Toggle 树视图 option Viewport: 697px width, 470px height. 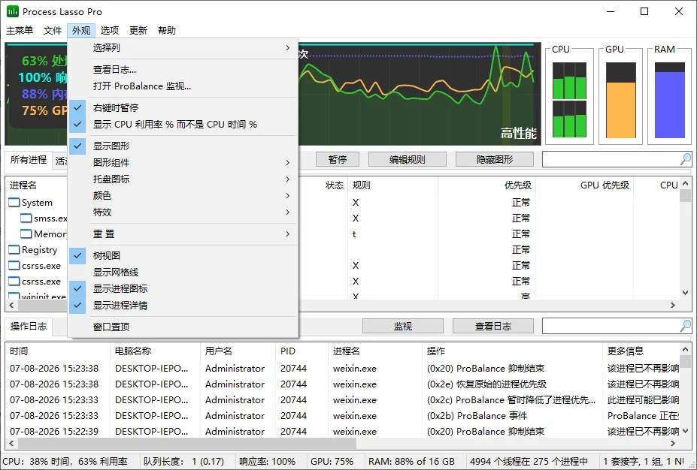pyautogui.click(x=183, y=255)
